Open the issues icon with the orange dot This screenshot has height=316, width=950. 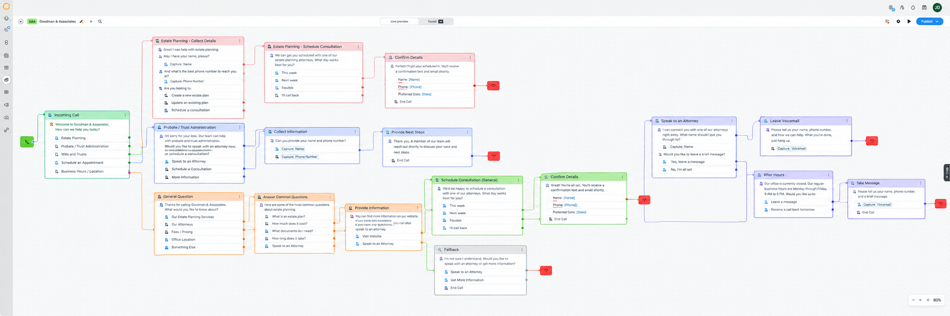[887, 21]
